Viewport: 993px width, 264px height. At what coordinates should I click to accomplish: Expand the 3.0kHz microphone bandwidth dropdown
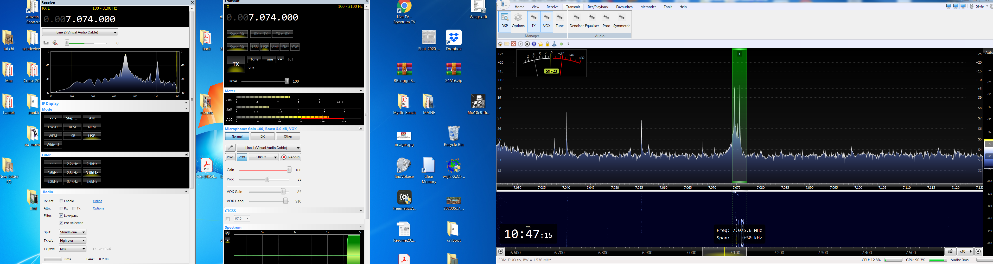(x=264, y=157)
